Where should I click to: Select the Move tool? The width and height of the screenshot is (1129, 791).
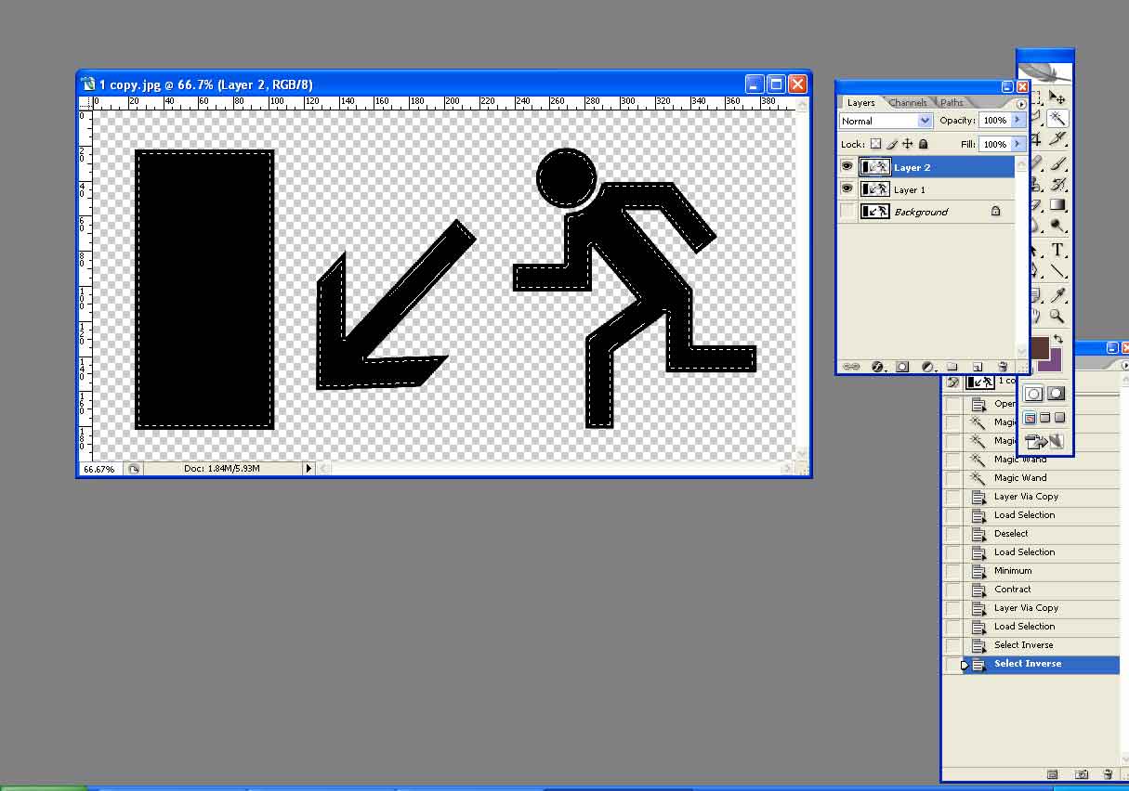[1057, 97]
